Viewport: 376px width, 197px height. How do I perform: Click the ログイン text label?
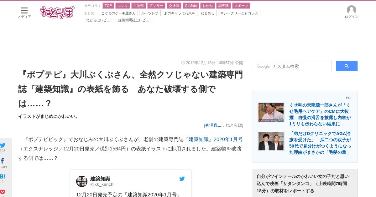click(352, 17)
